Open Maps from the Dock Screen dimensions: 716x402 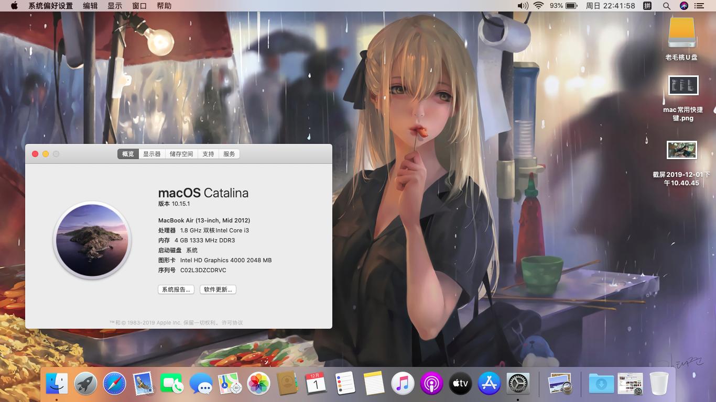(x=230, y=384)
